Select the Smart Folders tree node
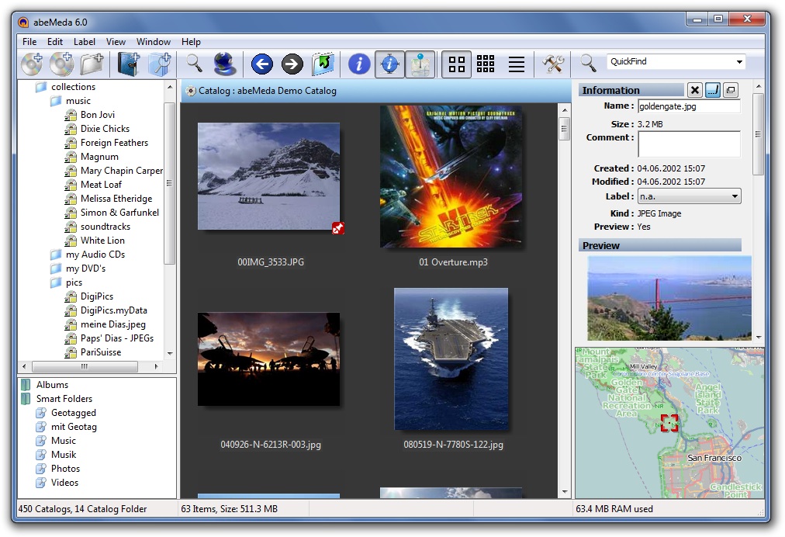This screenshot has height=537, width=785. 64,399
